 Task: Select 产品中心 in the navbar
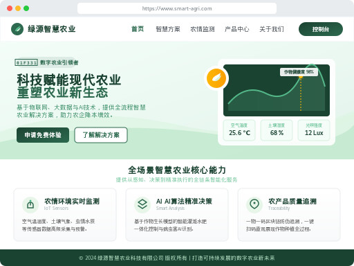[x=237, y=29]
